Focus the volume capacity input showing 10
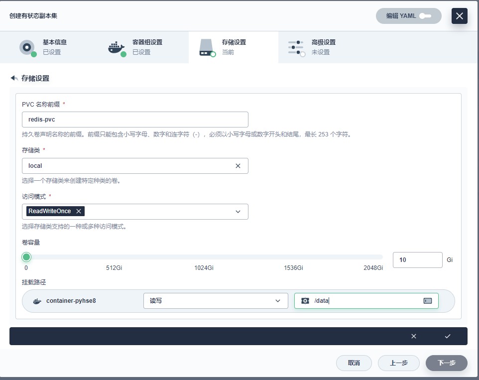 417,260
